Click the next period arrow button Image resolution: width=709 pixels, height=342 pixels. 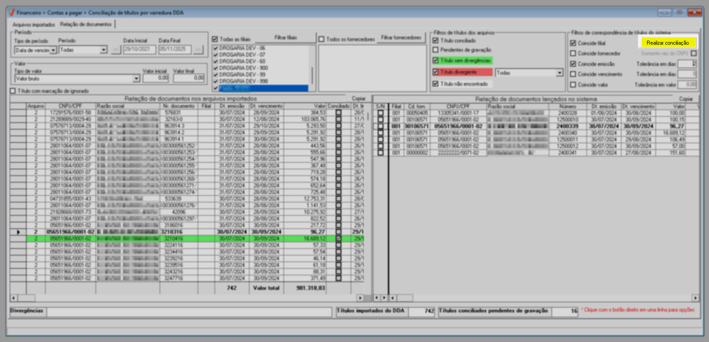(198, 50)
